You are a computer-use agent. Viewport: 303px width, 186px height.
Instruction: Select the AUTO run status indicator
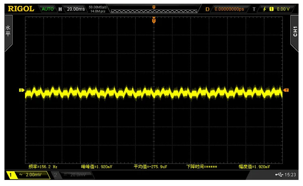(48, 9)
